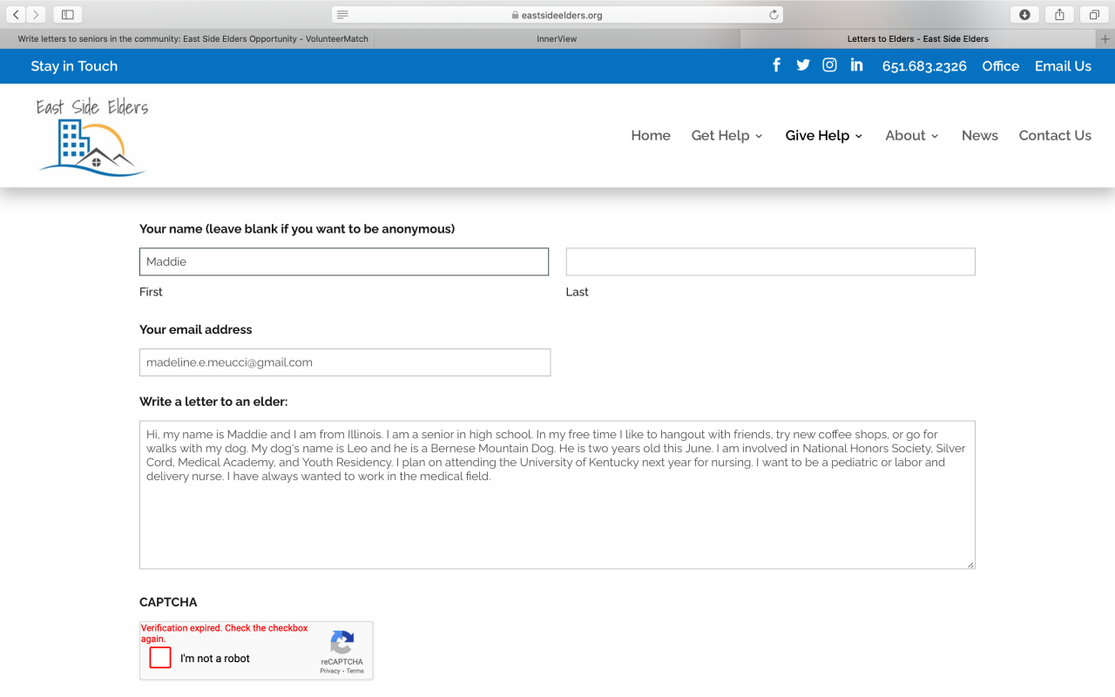The width and height of the screenshot is (1115, 697).
Task: Check the I'm not a robot box
Action: click(x=160, y=658)
